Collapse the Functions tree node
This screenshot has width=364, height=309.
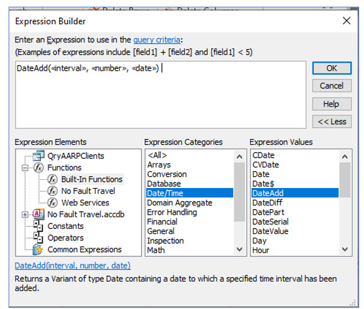point(25,168)
